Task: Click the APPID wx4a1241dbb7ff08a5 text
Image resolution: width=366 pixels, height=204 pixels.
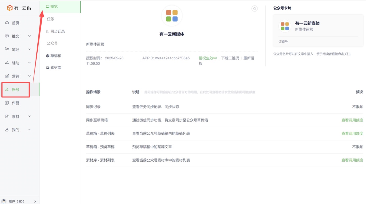Action: (166, 58)
